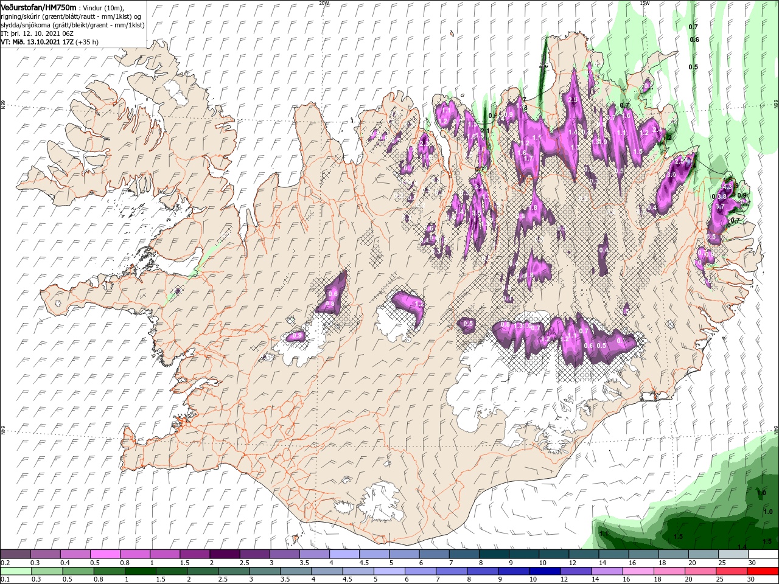The height and width of the screenshot is (584, 779).
Task: Click the 20W longitude label at top
Action: [324, 2]
